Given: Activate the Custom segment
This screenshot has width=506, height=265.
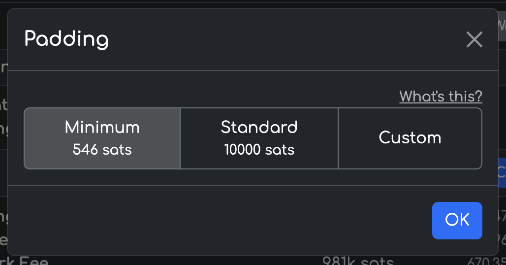Looking at the screenshot, I should (x=410, y=138).
